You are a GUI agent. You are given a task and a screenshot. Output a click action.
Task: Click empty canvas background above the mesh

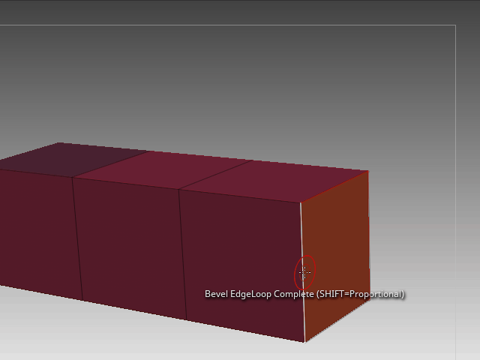point(225,82)
